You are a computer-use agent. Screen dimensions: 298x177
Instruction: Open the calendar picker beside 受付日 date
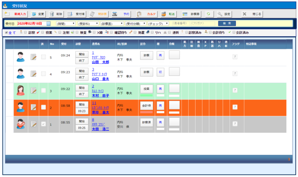49,24
